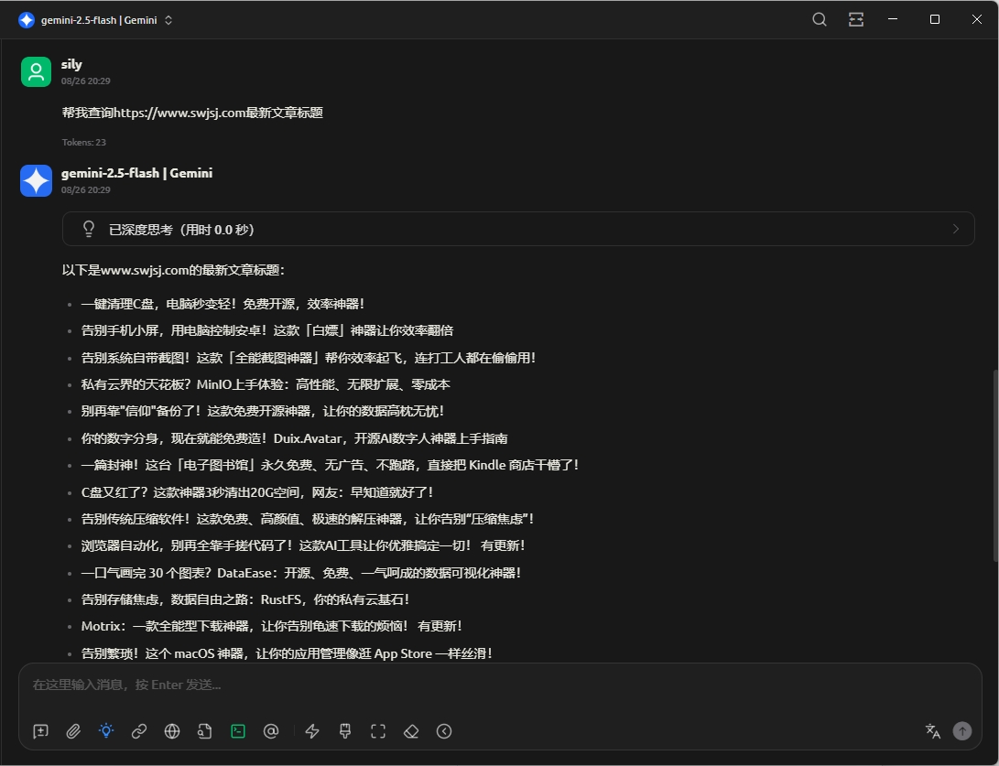Toggle the green MCP terminal icon
999x766 pixels.
click(x=238, y=731)
